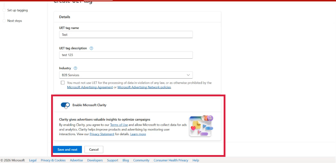
Task: Open Microsoft Advertising Network policies link
Action: pyautogui.click(x=144, y=87)
